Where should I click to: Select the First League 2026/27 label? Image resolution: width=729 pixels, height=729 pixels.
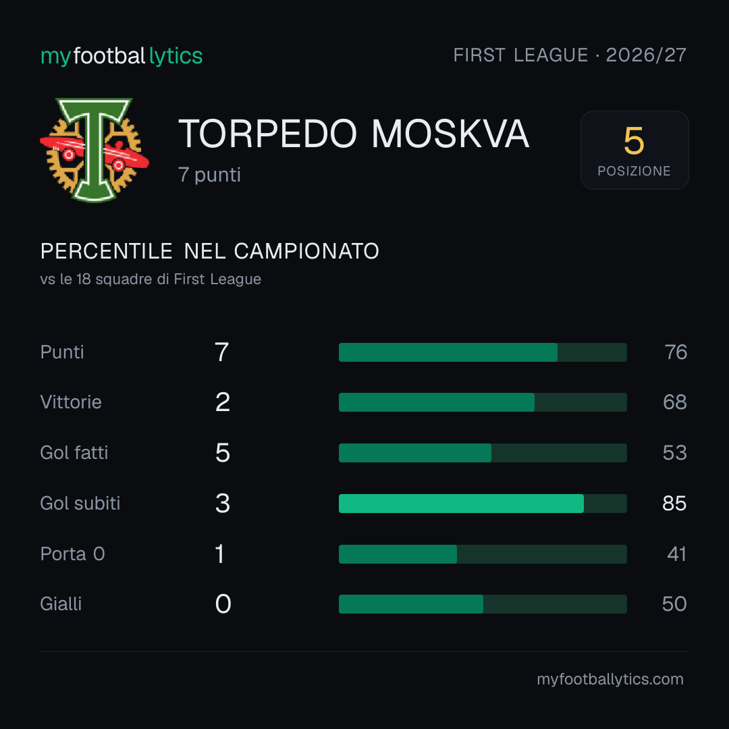(x=570, y=55)
